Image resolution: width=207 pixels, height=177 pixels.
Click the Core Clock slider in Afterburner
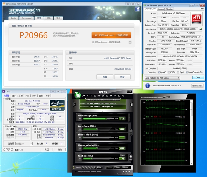[98, 129]
